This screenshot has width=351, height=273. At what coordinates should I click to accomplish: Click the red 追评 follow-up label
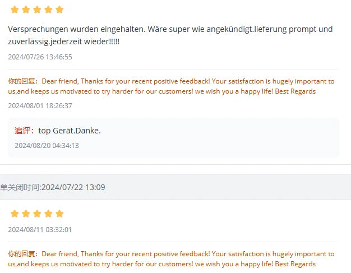click(x=24, y=131)
